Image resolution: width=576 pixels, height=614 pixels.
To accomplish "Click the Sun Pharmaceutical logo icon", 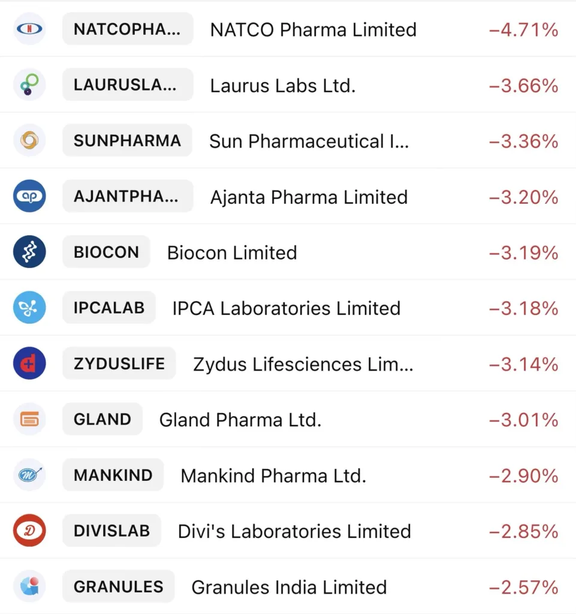I will coord(29,140).
